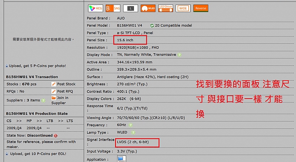Viewport: 296px width, 162px height.
Task: Select the RFQs : No text
Action: point(16,91)
